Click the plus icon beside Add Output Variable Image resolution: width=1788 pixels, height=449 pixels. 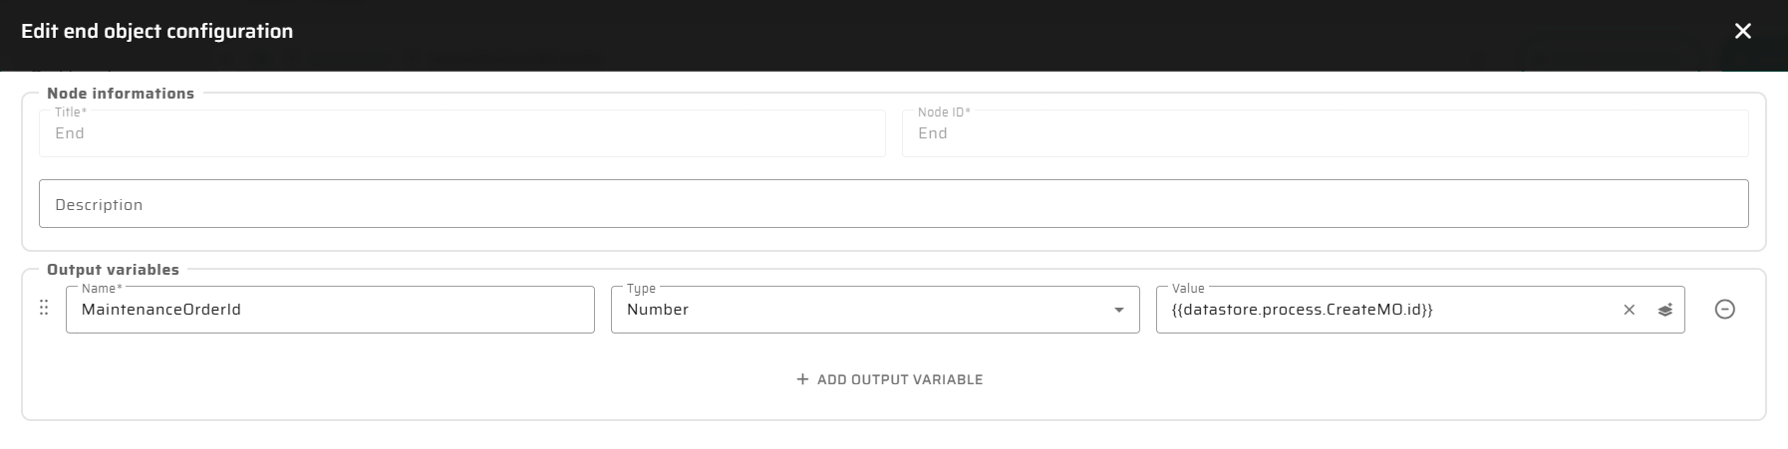pos(802,379)
